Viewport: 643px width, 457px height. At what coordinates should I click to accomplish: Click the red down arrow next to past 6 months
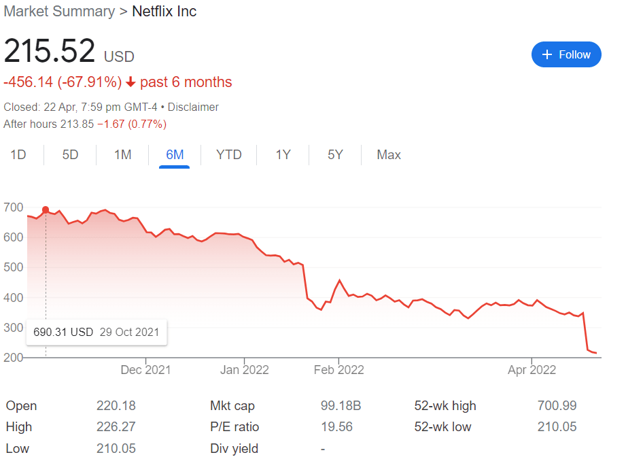tap(131, 82)
